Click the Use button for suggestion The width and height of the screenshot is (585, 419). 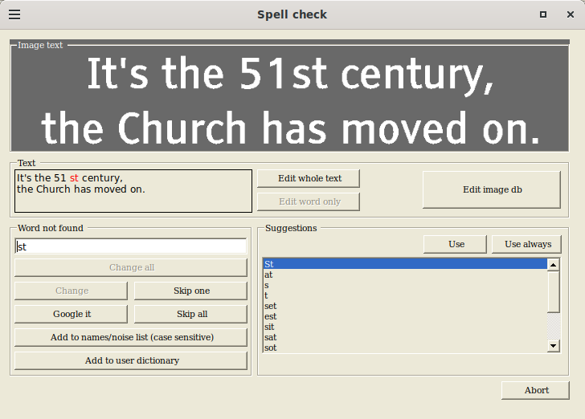455,244
